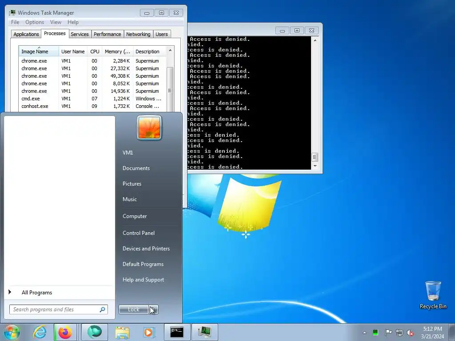Open Firefox from the taskbar
The height and width of the screenshot is (341, 455).
65,332
